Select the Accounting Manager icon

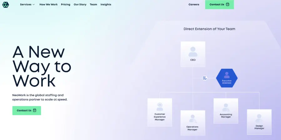(x=226, y=108)
